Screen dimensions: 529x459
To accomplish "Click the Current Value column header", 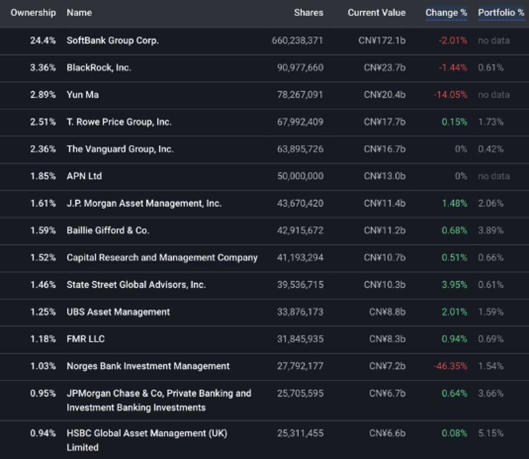I will [376, 13].
